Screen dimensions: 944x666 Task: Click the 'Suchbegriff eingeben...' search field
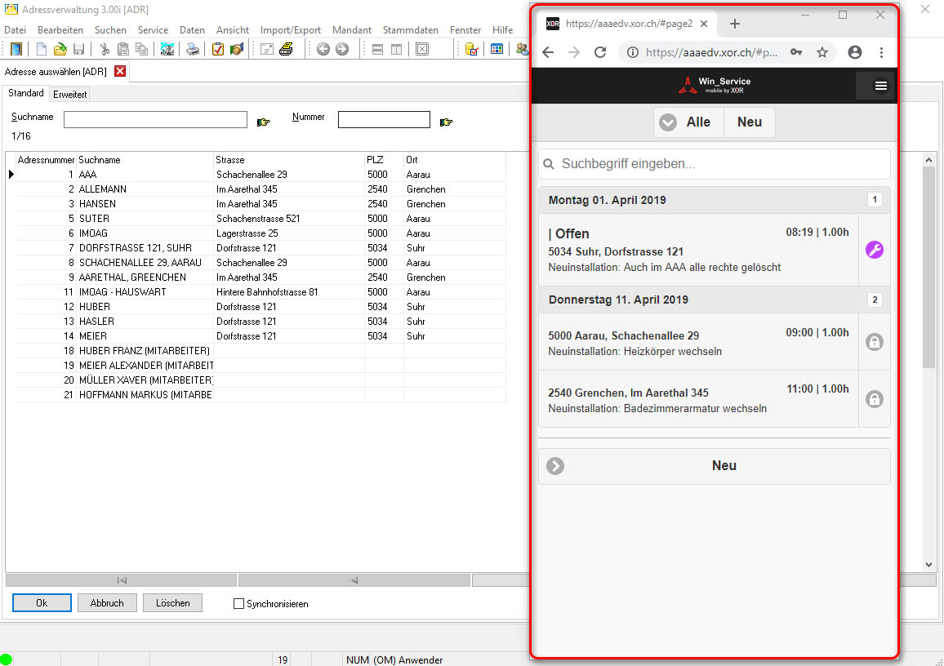point(714,163)
